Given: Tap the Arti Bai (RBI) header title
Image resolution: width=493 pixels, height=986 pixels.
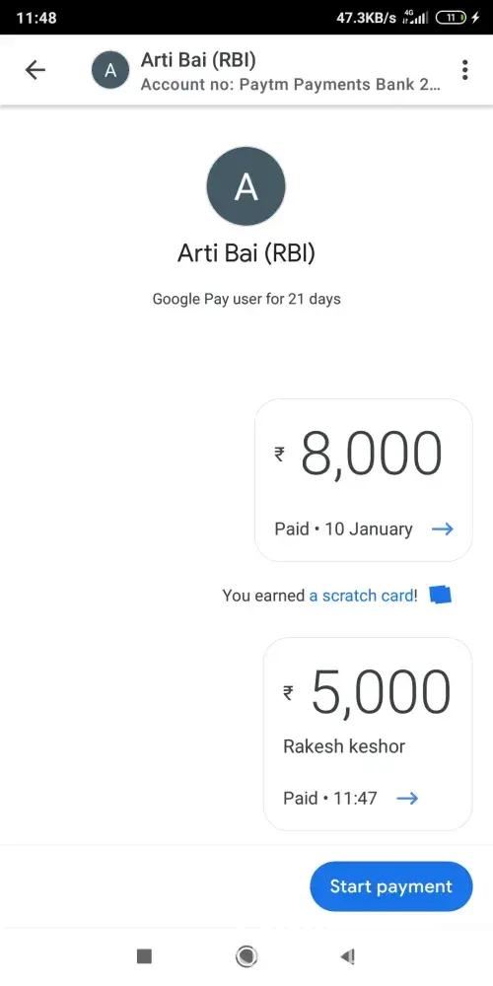Looking at the screenshot, I should [x=199, y=60].
